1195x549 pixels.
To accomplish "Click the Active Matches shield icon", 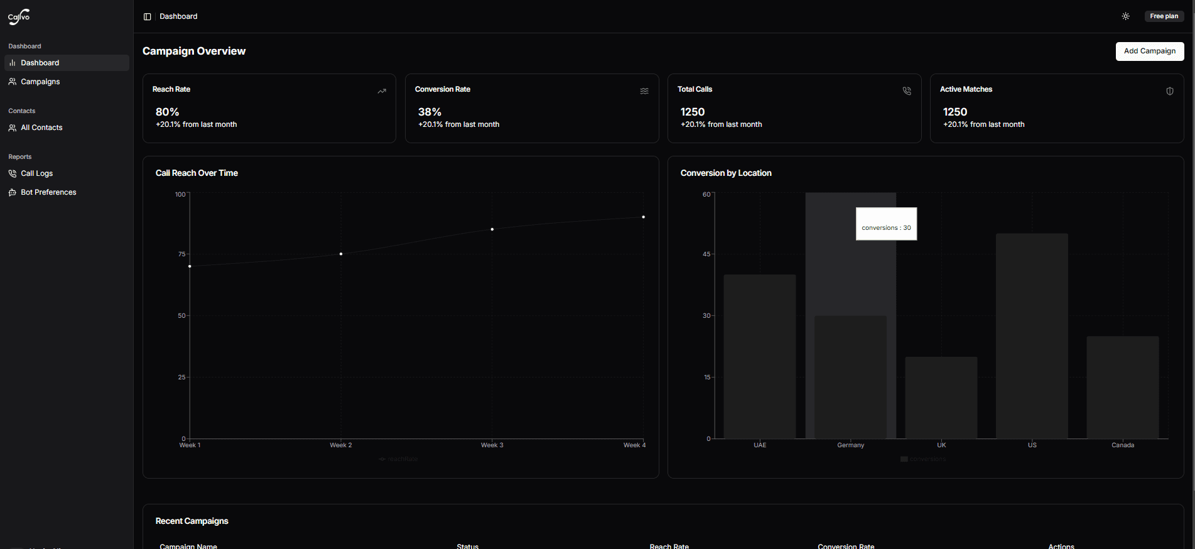I will 1170,91.
